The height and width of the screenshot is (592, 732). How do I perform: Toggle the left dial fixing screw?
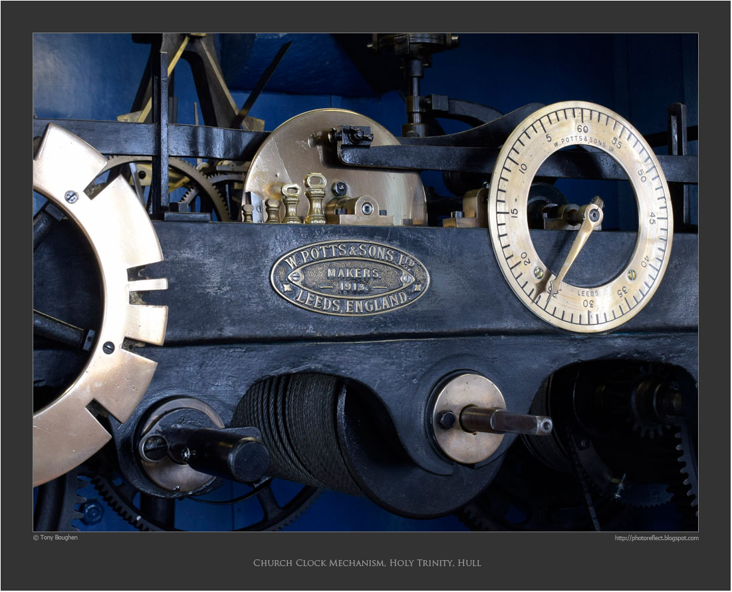point(537,273)
